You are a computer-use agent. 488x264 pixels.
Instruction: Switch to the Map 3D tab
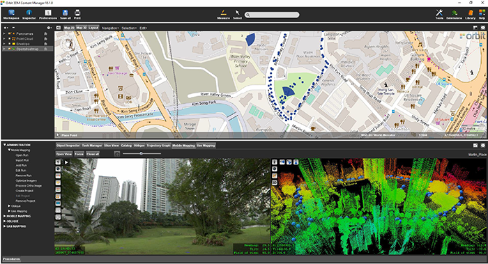click(82, 28)
